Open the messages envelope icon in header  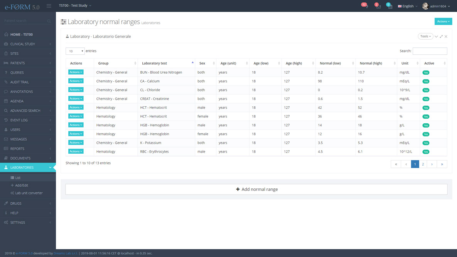pyautogui.click(x=378, y=6)
